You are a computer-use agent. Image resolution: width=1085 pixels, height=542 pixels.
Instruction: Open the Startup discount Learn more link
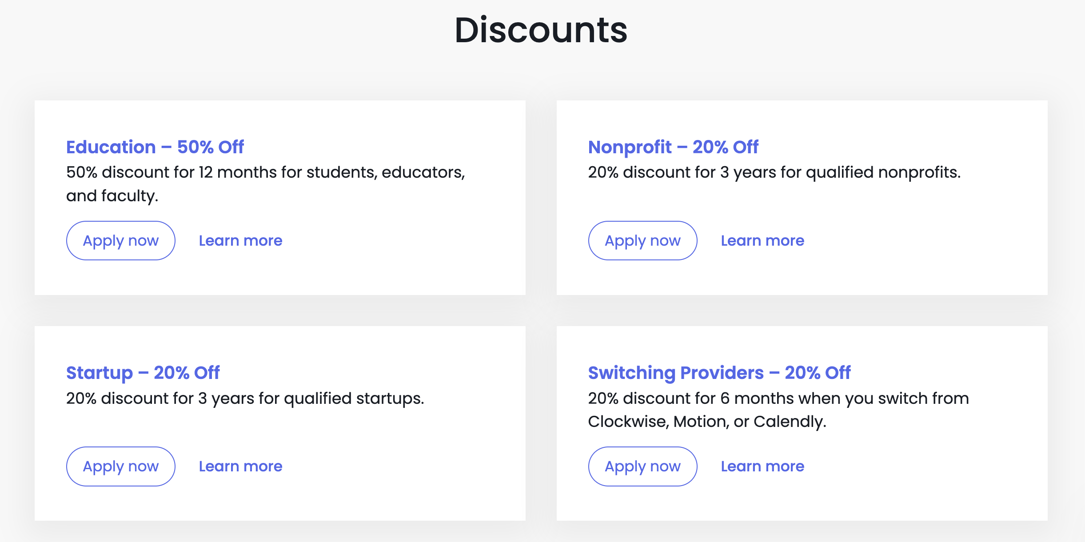(240, 466)
